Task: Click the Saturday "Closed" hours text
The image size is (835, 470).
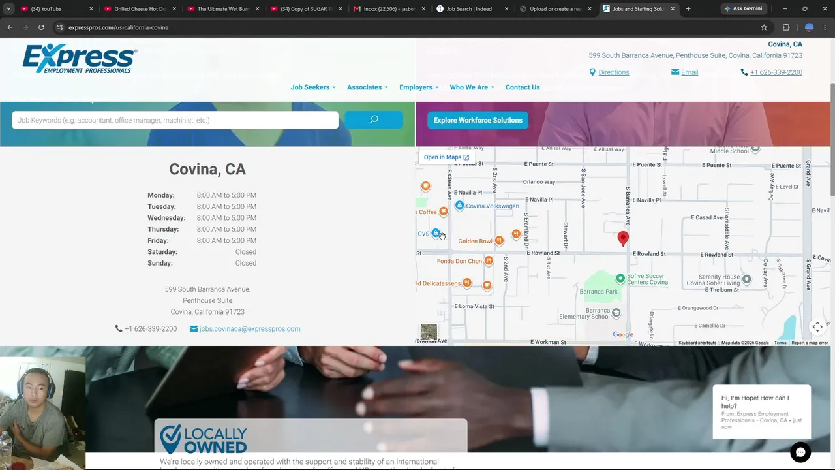Action: (x=246, y=252)
